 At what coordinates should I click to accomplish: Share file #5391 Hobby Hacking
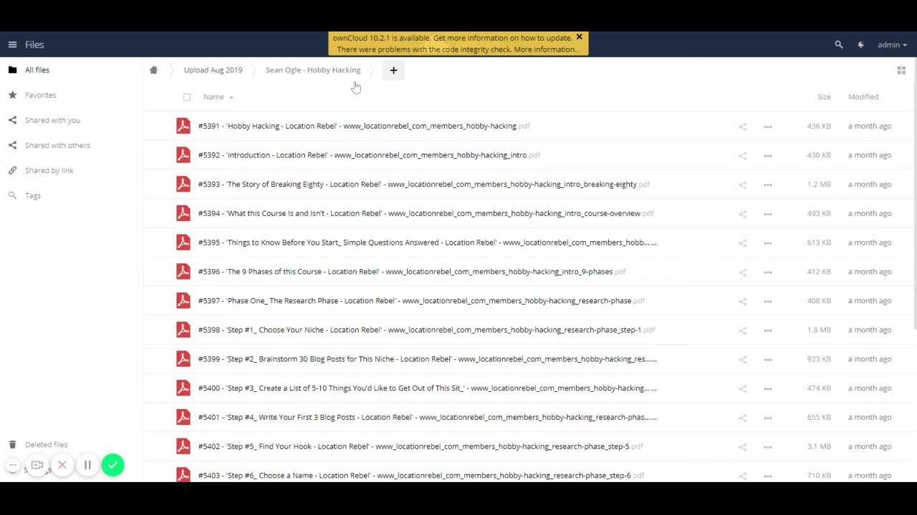click(743, 127)
